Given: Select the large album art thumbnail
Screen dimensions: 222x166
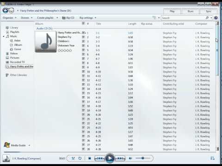Looking at the screenshot, I should pyautogui.click(x=46, y=41).
